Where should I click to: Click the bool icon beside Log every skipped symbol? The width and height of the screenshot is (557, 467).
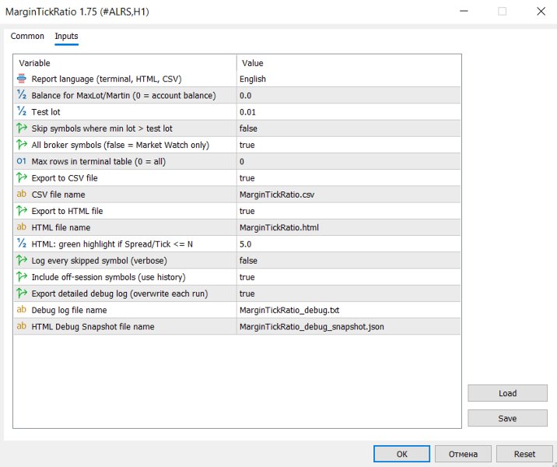click(22, 260)
